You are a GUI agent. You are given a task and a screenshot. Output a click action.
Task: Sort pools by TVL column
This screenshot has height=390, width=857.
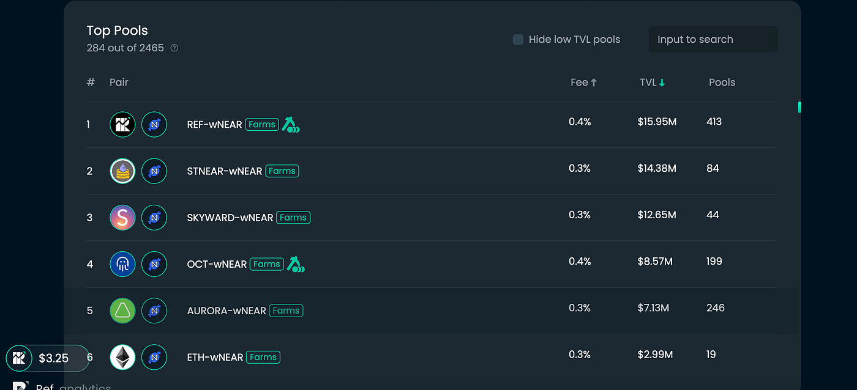click(x=653, y=82)
